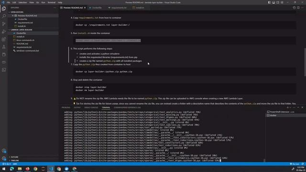Split the editor to the right
This screenshot has height=172, width=306.
click(x=298, y=8)
